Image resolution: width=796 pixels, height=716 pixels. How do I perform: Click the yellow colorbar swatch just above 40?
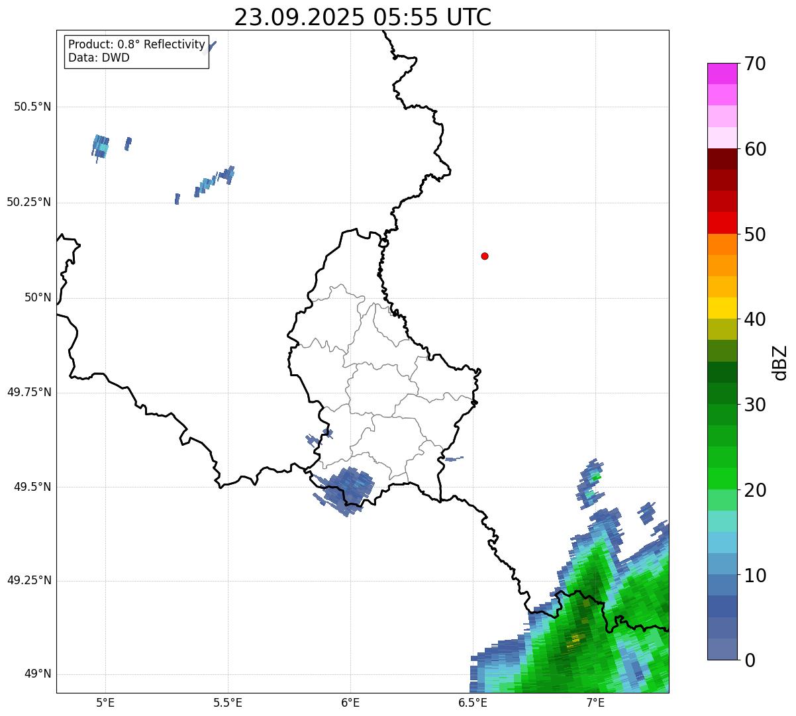(722, 308)
